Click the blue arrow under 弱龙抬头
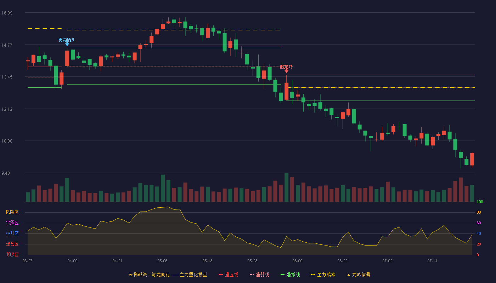496x283 pixels. (x=67, y=44)
